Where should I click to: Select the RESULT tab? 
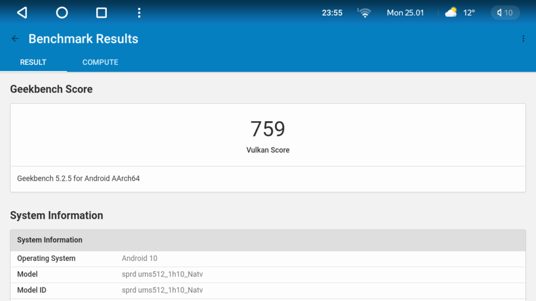click(x=33, y=62)
